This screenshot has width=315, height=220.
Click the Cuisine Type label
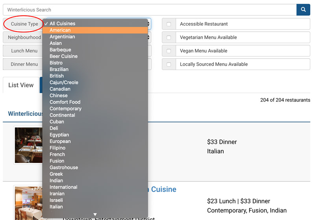point(24,24)
